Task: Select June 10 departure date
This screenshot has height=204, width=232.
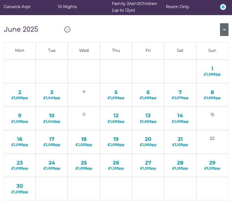Action: 52,118
